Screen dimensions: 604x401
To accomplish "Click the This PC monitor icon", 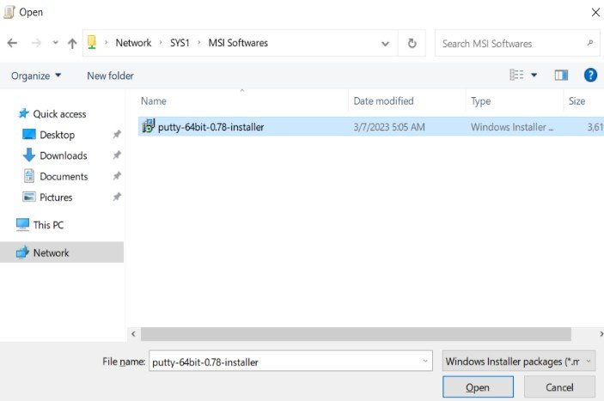I will click(x=22, y=224).
